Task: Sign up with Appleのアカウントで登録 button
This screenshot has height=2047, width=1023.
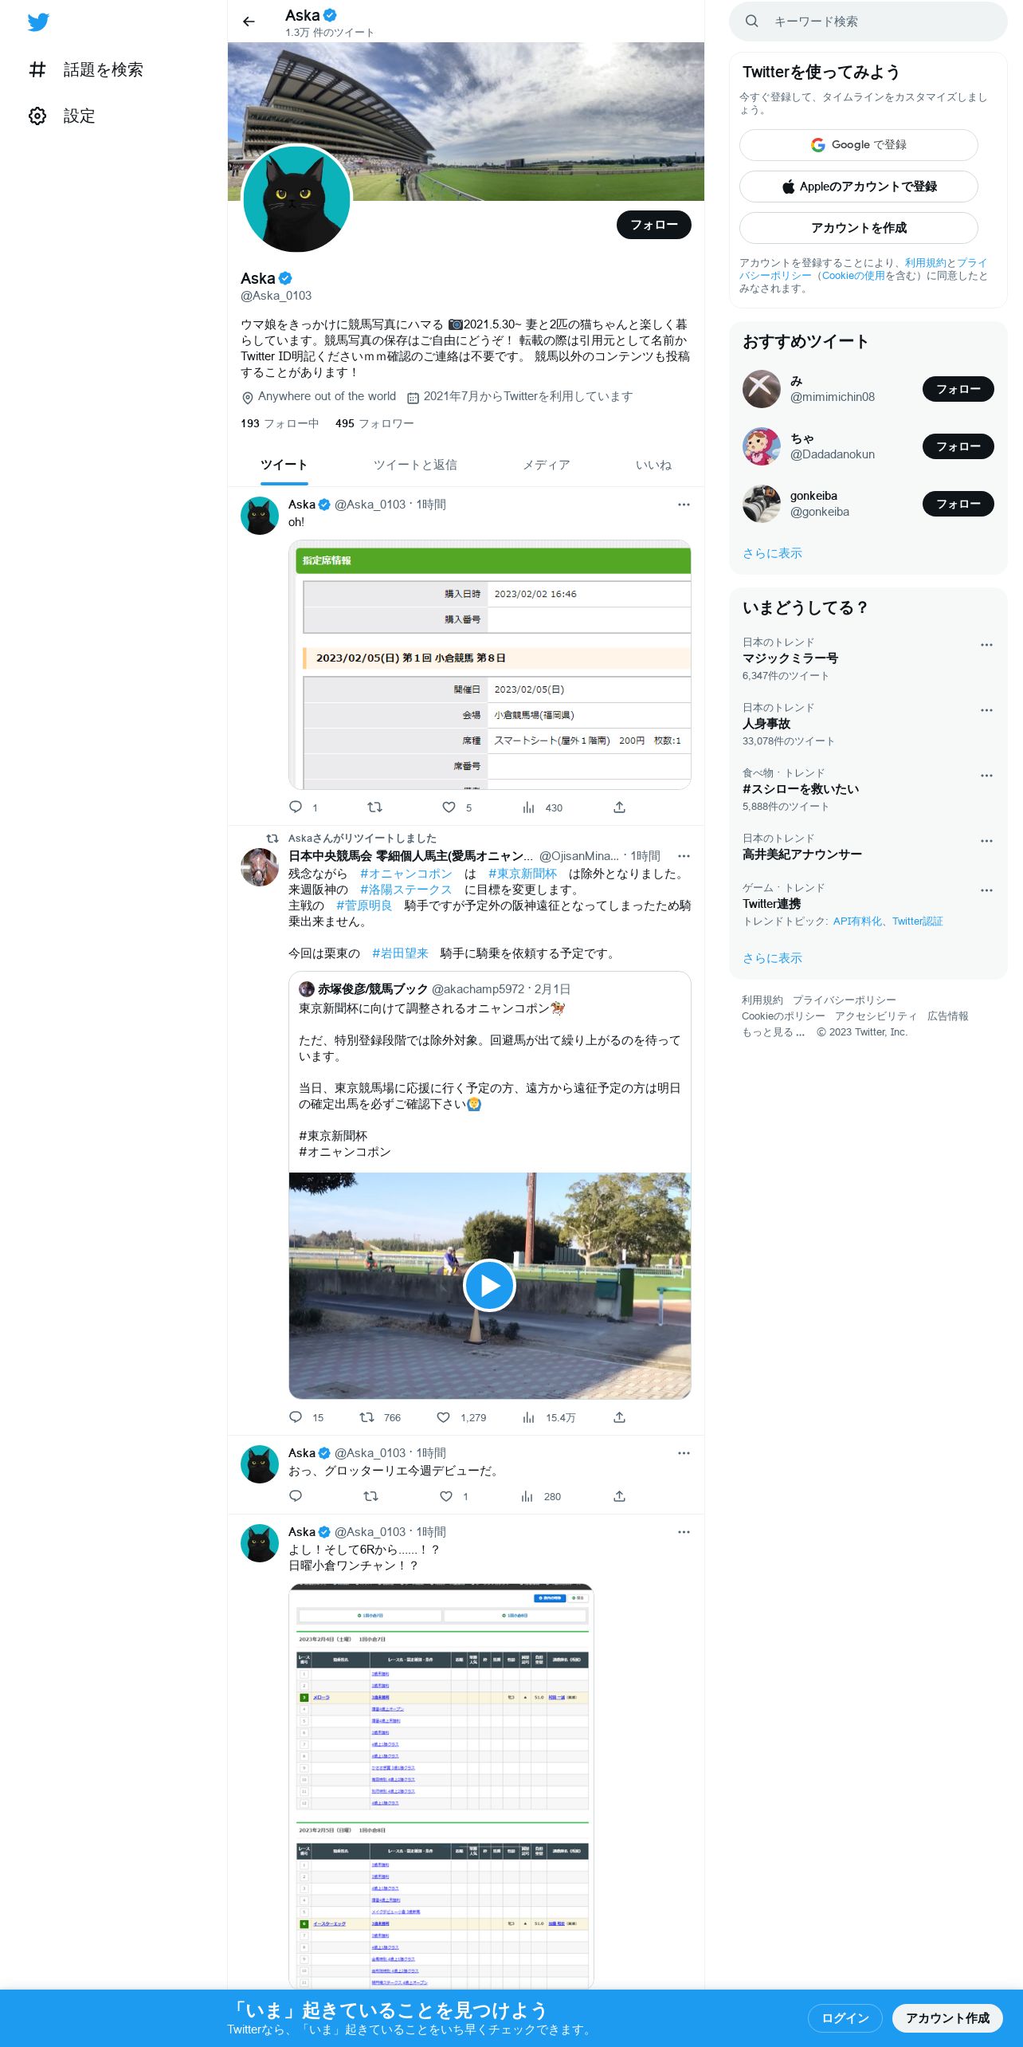Action: pyautogui.click(x=858, y=187)
